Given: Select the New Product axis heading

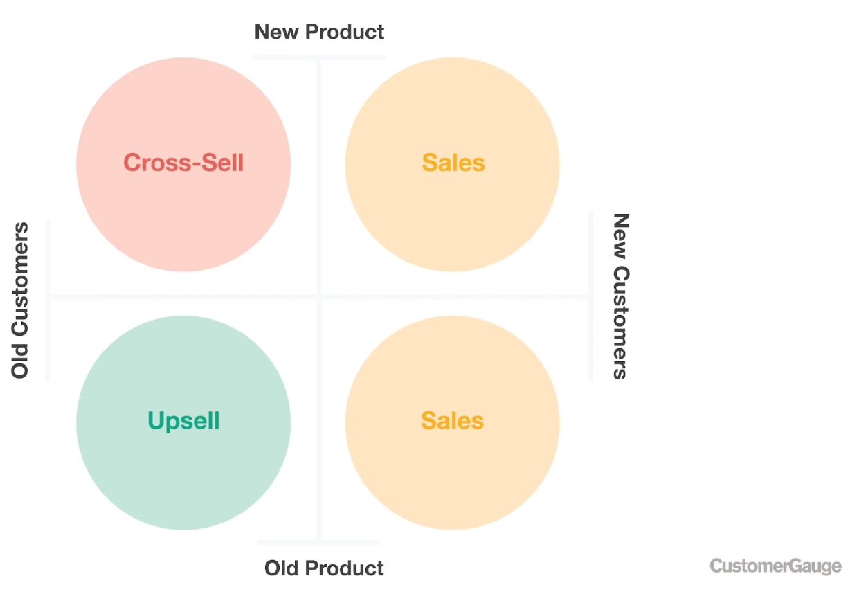Looking at the screenshot, I should pyautogui.click(x=319, y=32).
